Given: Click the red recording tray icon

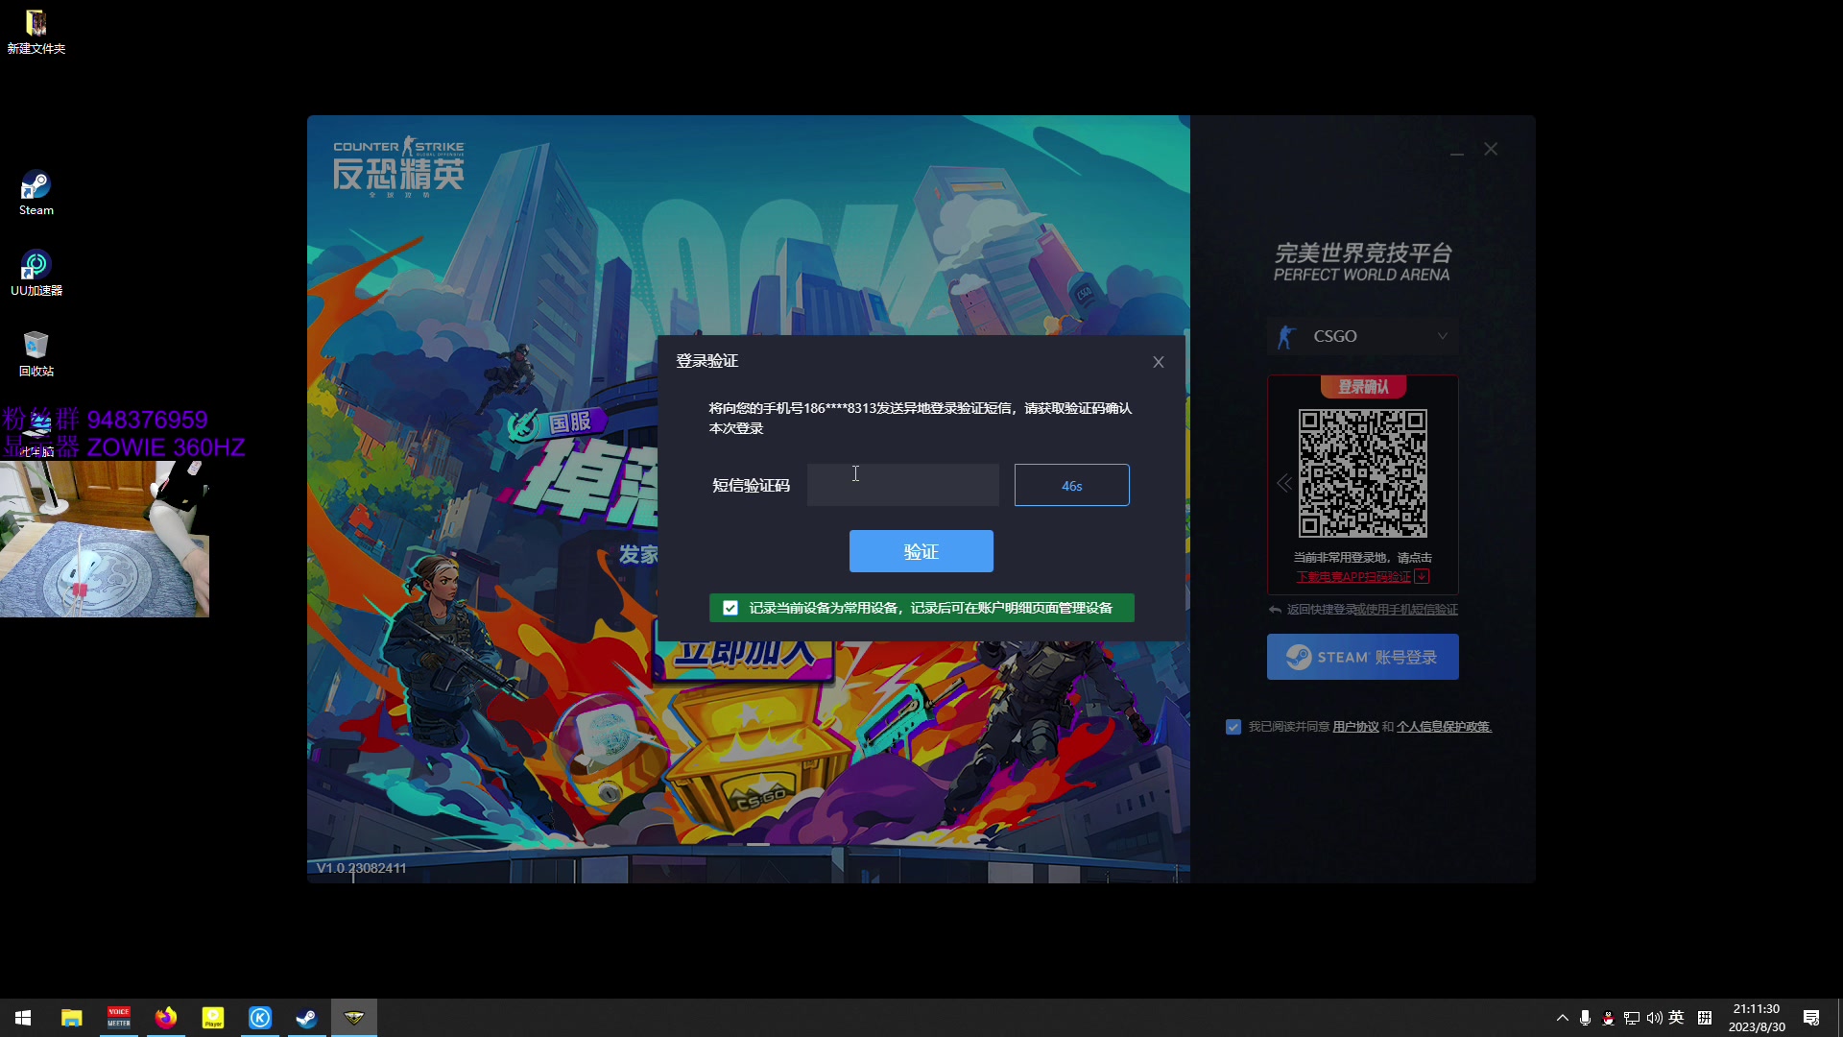Looking at the screenshot, I should tap(1609, 1018).
